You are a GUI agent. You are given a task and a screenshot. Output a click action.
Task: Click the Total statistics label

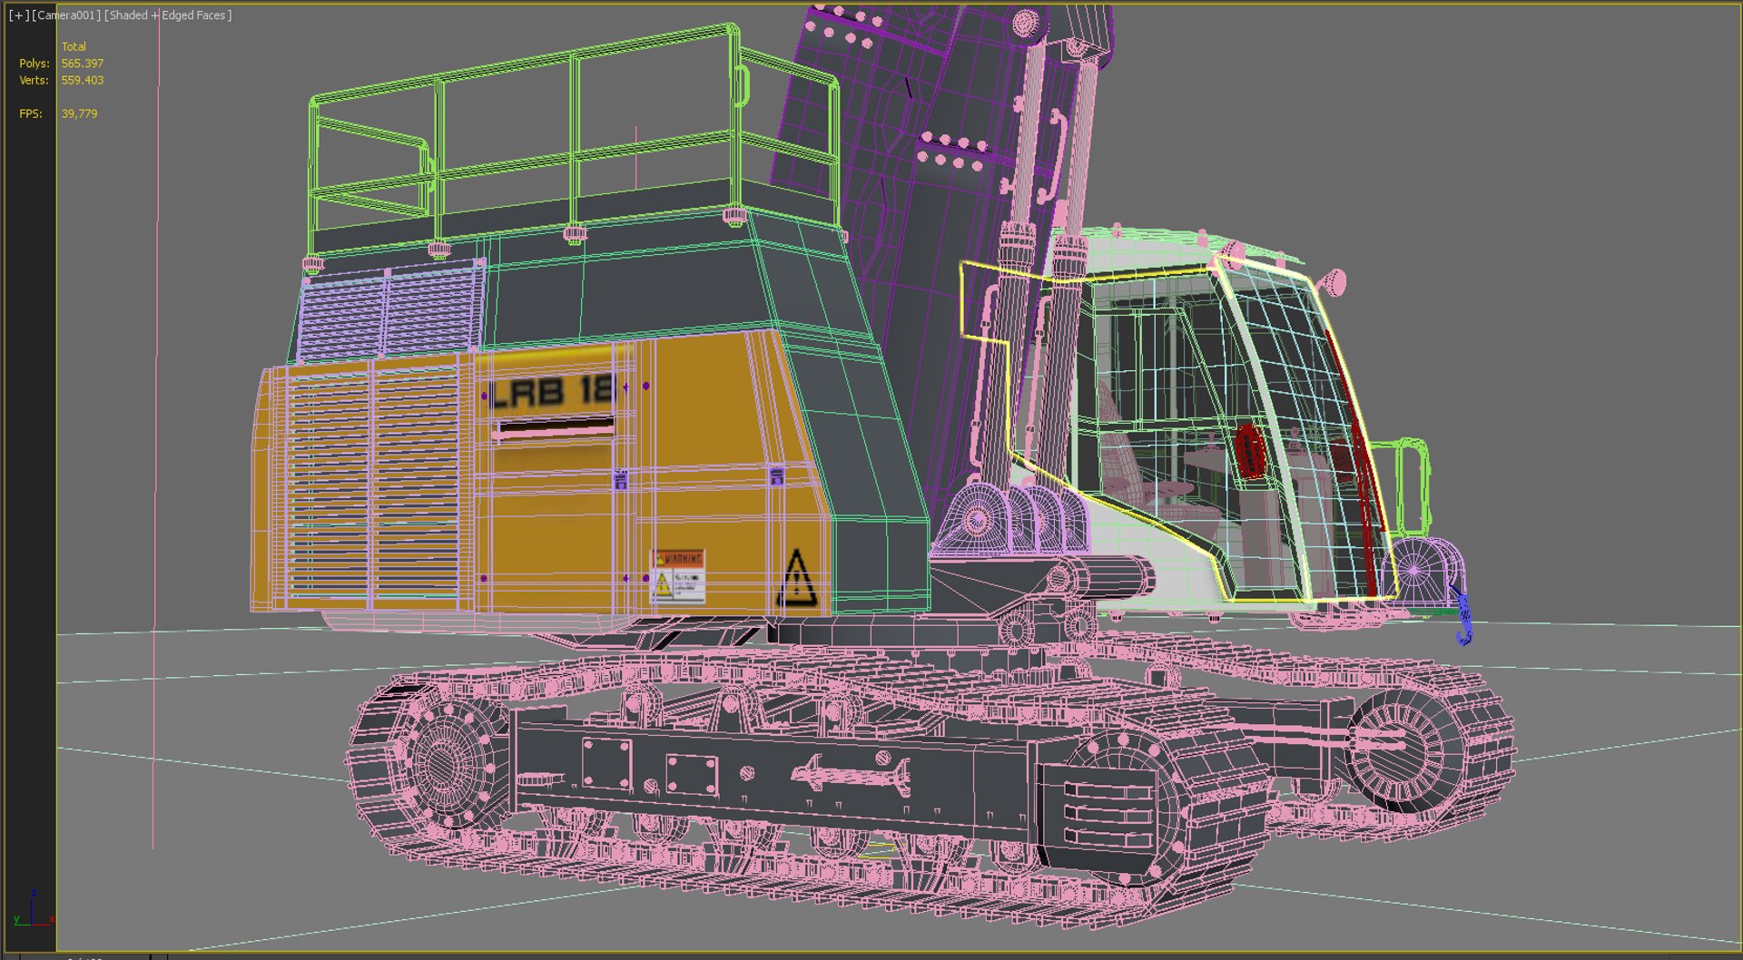point(74,47)
